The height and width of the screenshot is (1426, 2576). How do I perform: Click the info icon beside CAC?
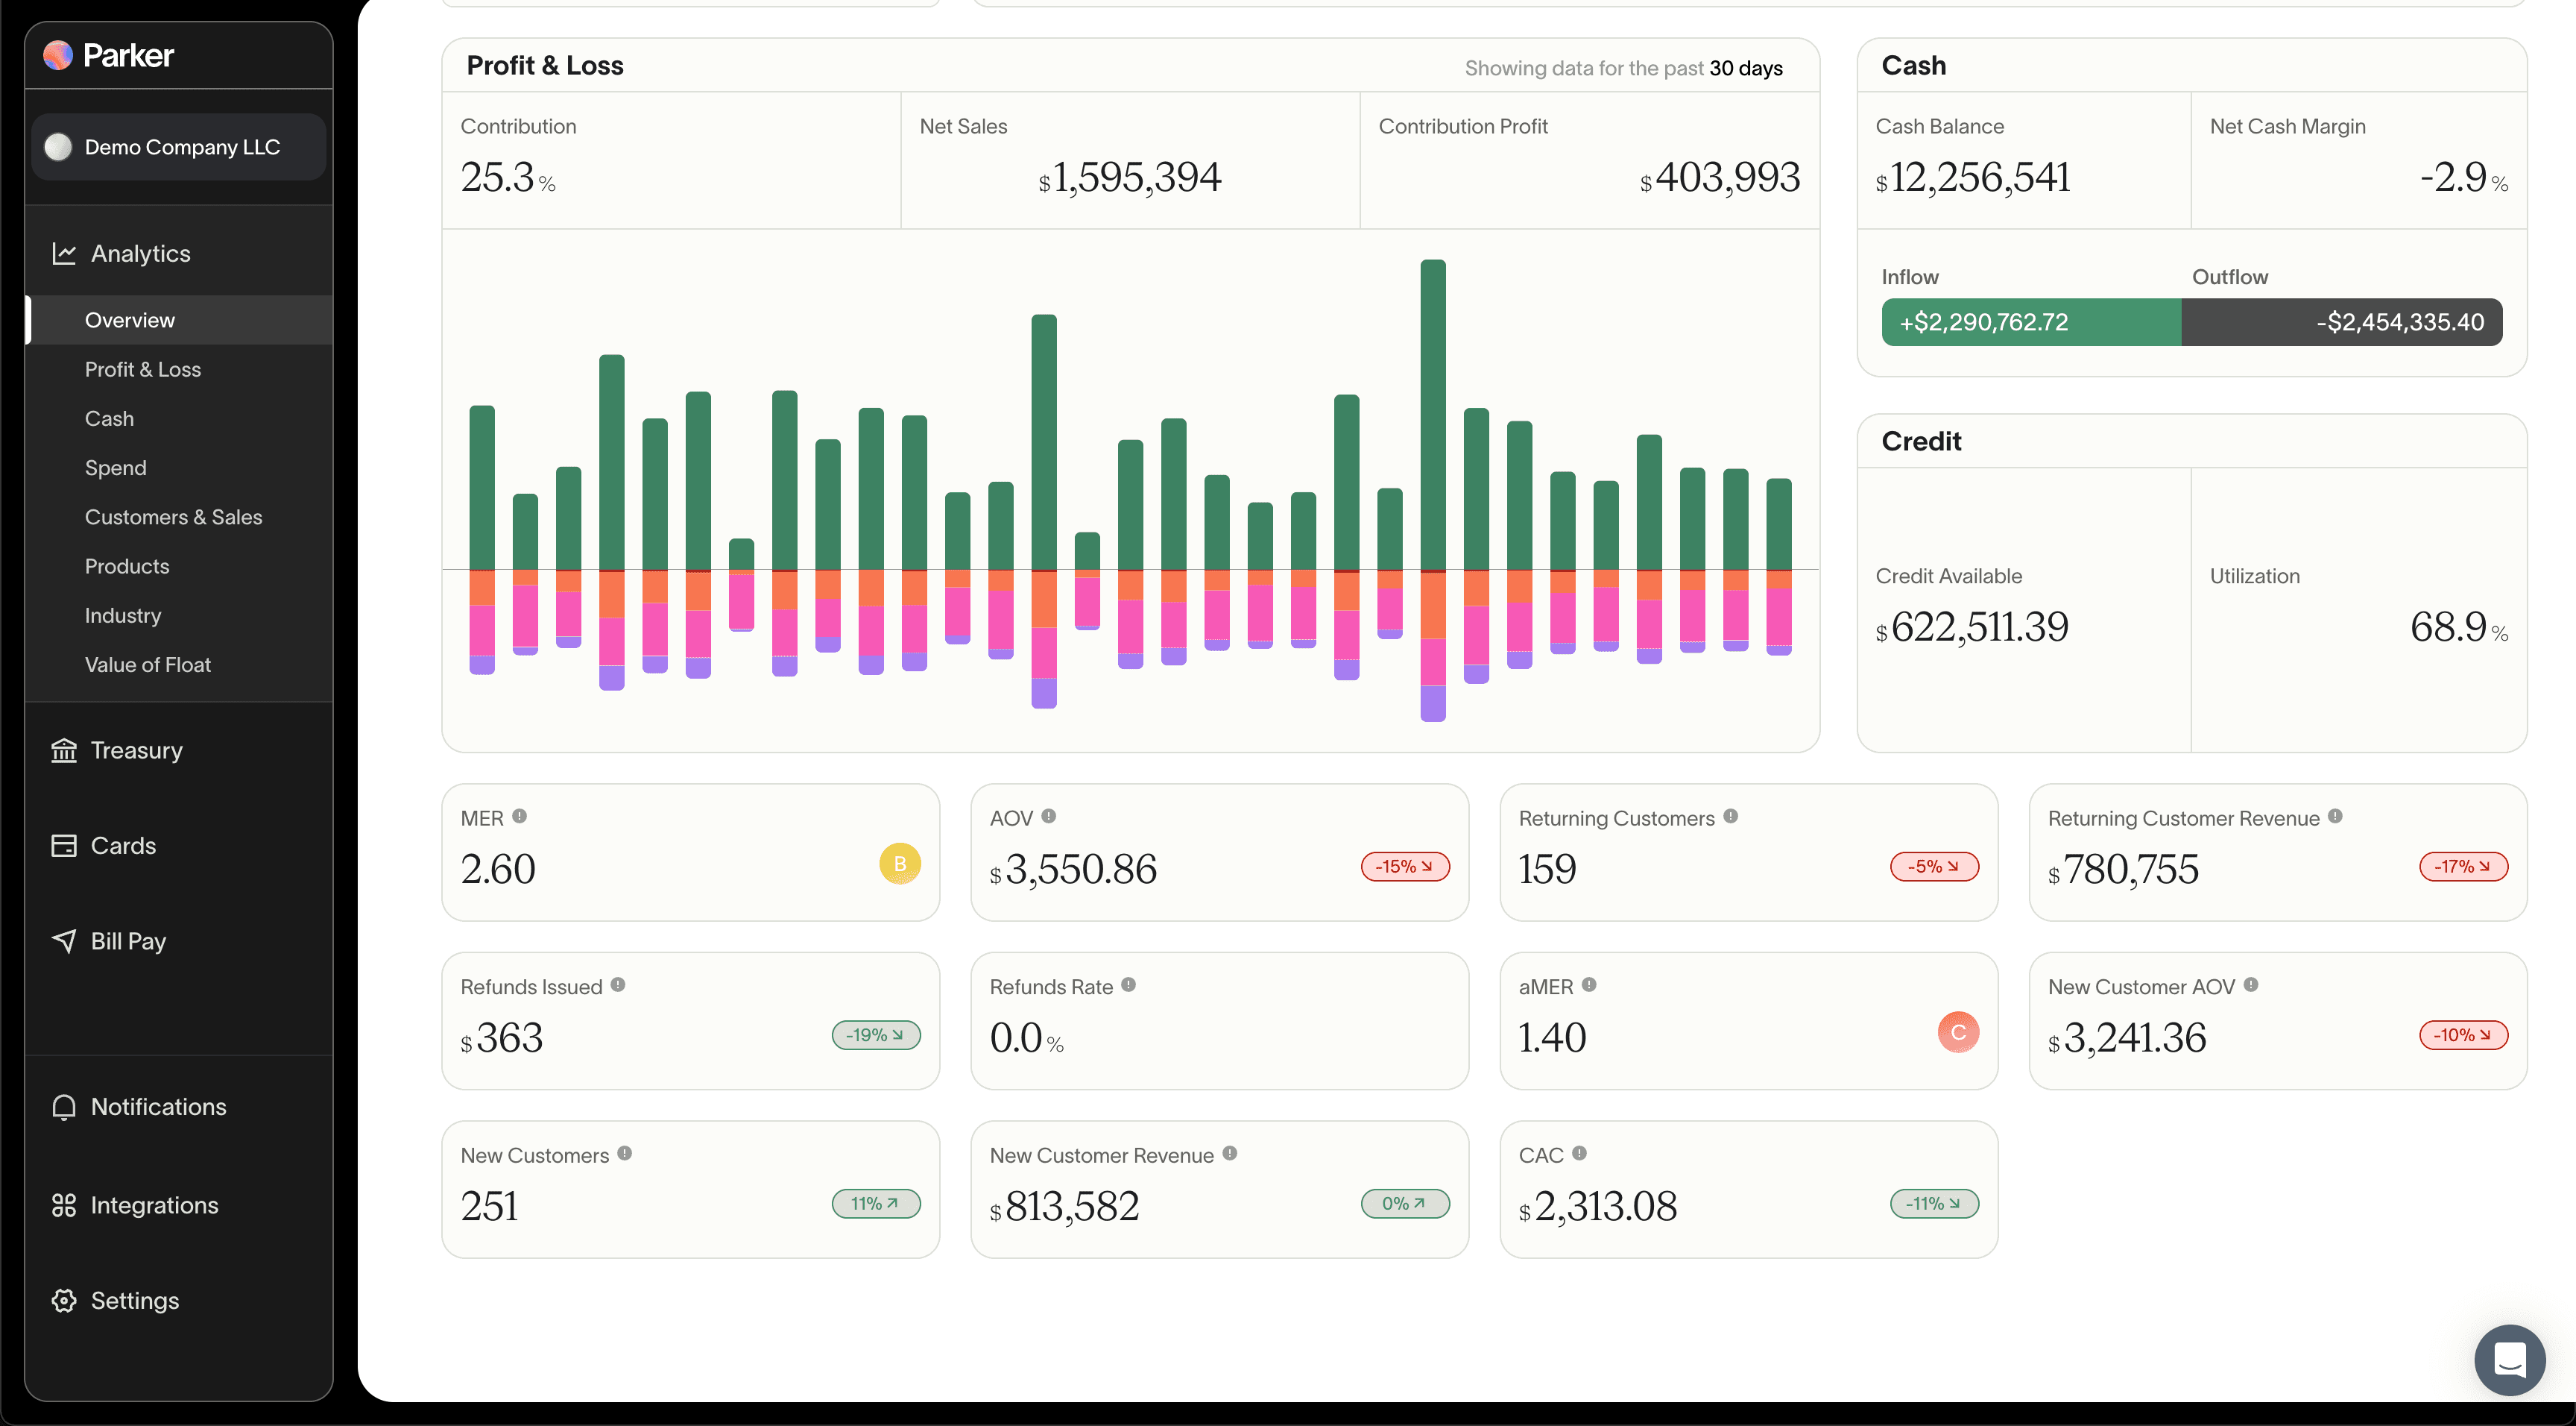pyautogui.click(x=1579, y=1153)
